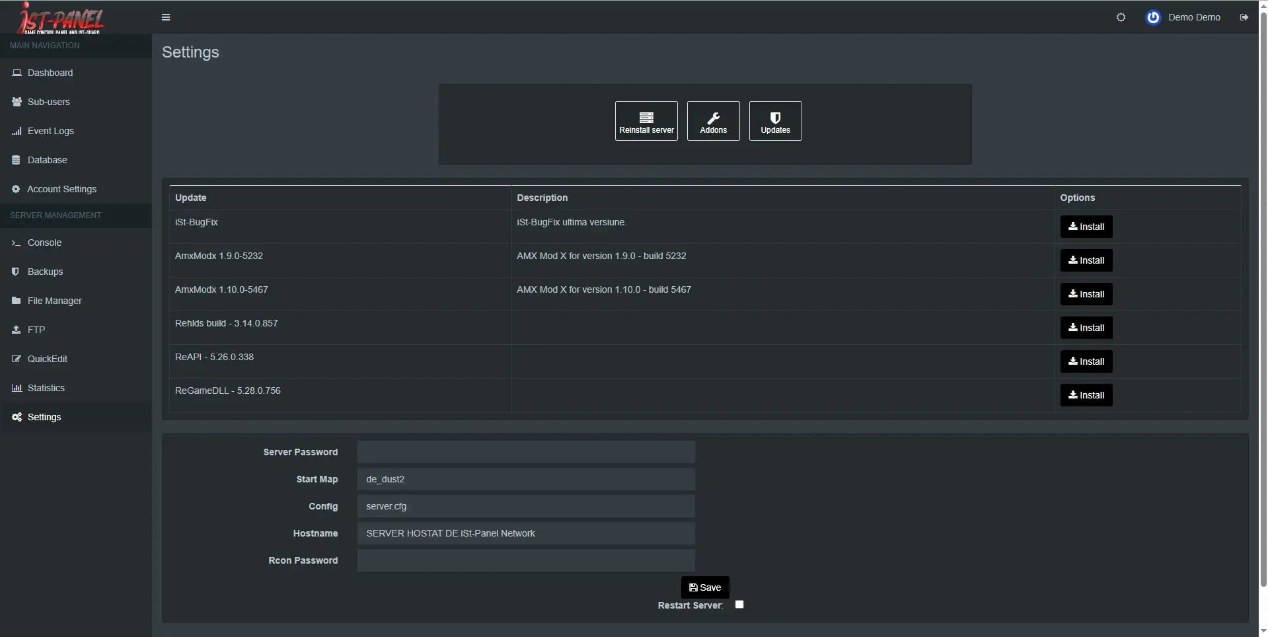Open Database in the sidebar
The width and height of the screenshot is (1268, 637).
click(76, 160)
